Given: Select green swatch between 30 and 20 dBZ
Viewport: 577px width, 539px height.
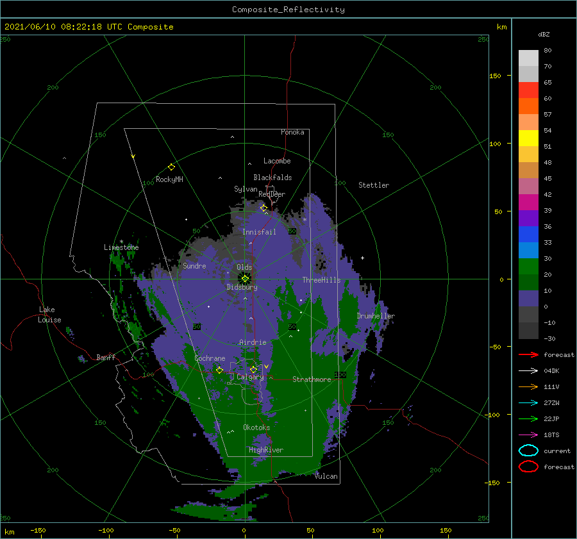Looking at the screenshot, I should point(528,266).
